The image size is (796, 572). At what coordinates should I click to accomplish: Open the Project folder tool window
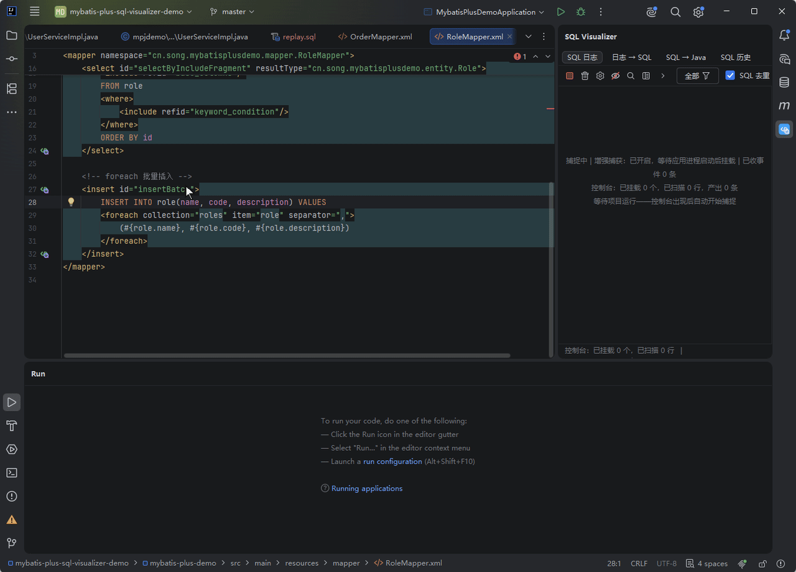(12, 35)
